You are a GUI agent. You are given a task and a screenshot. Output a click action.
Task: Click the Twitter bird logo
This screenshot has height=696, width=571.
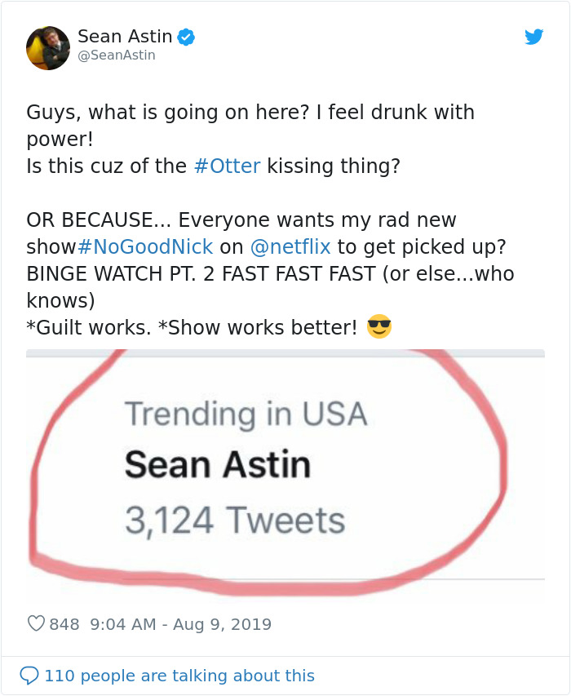coord(534,37)
